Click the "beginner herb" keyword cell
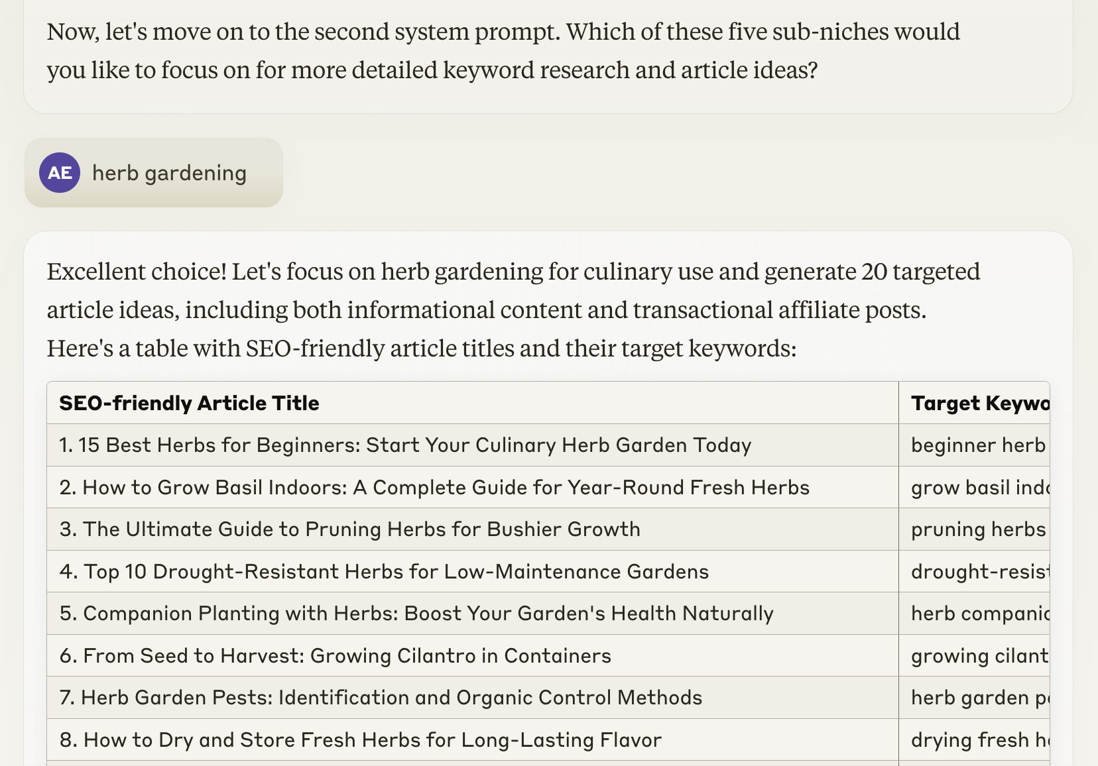 (x=977, y=445)
